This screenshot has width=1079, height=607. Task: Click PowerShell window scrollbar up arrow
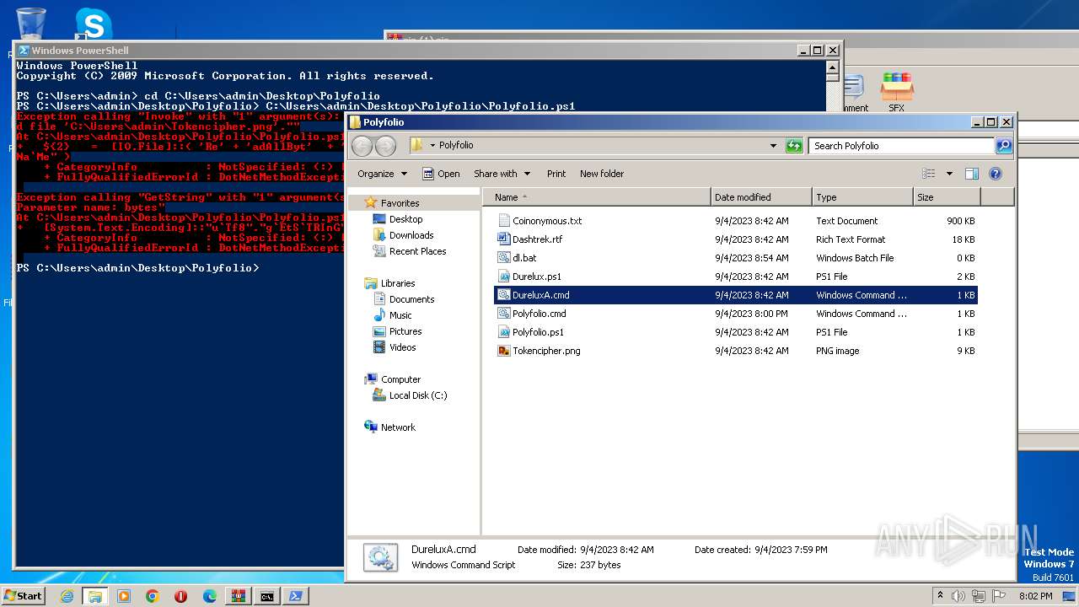pos(832,67)
